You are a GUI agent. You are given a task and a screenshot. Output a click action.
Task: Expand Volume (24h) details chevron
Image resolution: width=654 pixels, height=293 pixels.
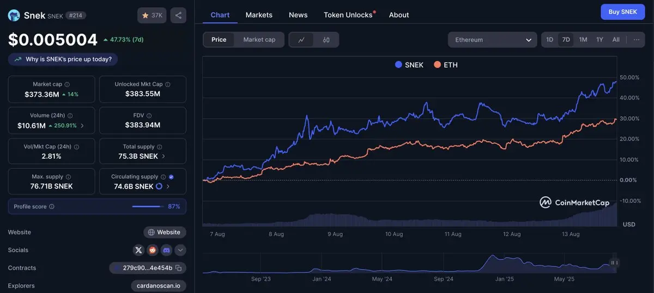(82, 126)
